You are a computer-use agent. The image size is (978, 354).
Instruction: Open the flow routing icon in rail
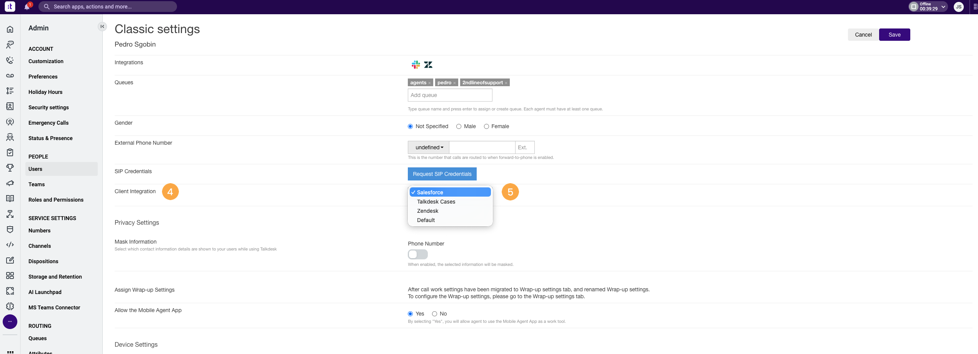10,214
